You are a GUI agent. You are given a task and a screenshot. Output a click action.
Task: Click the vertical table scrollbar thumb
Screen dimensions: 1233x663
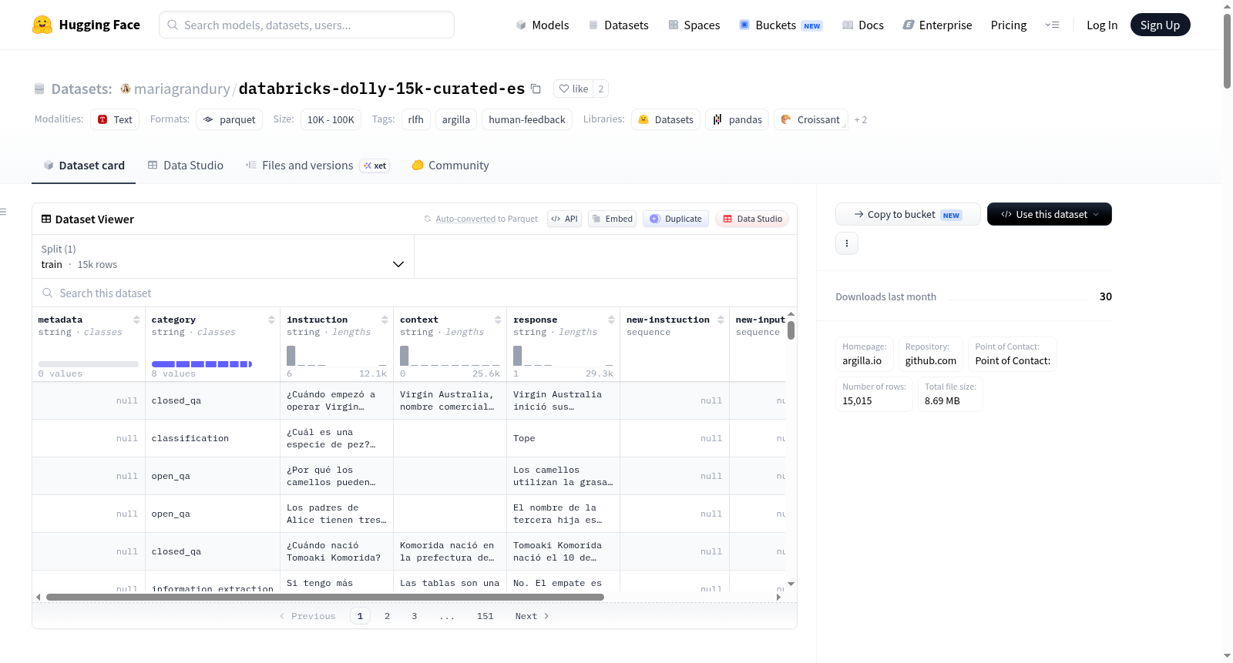[791, 330]
